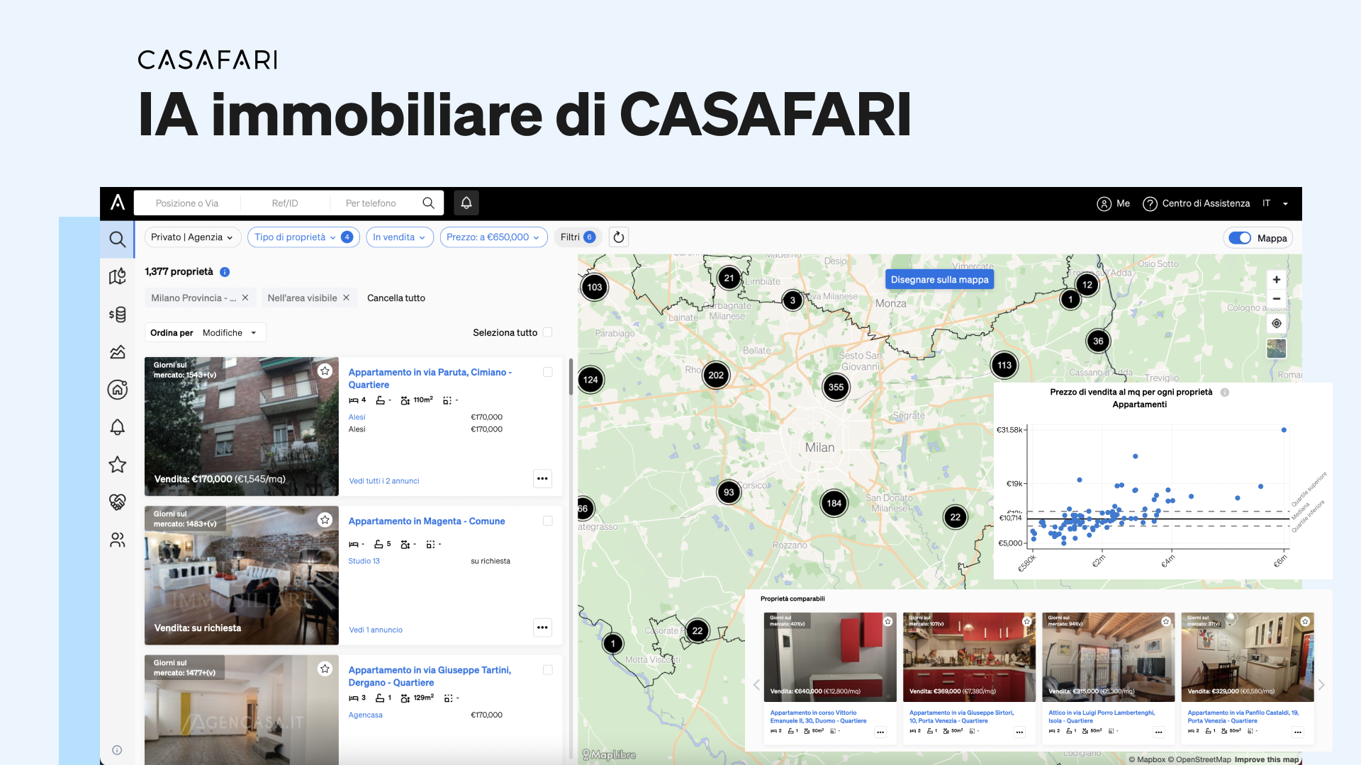Check the Seleziona tutto checkbox
This screenshot has width=1361, height=765.
pyautogui.click(x=547, y=332)
